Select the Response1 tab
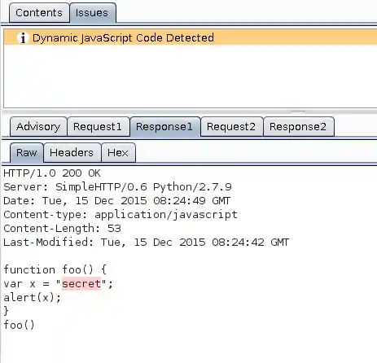Image resolution: width=377 pixels, height=363 pixels. tap(165, 127)
